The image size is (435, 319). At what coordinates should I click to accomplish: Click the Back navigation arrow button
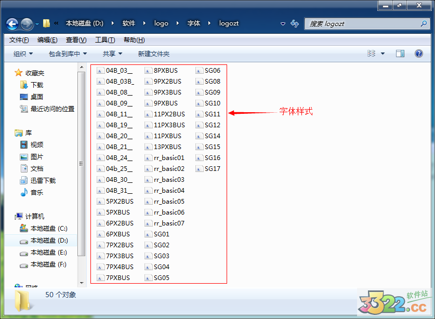click(12, 24)
